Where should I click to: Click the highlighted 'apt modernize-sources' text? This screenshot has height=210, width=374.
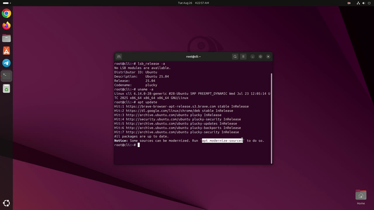(222, 141)
